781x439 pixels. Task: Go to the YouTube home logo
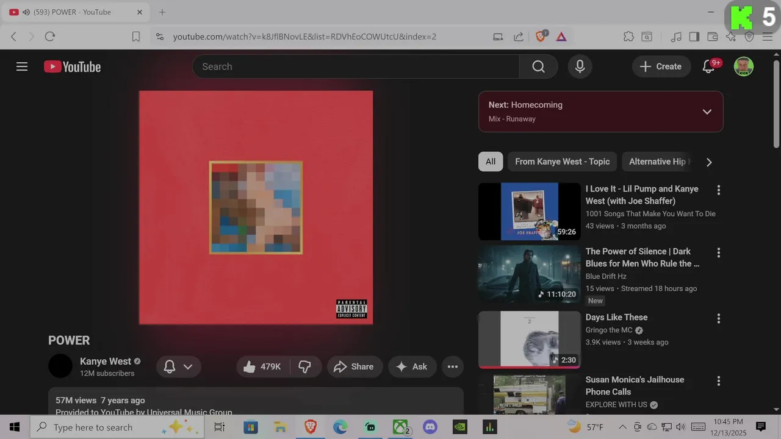72,66
